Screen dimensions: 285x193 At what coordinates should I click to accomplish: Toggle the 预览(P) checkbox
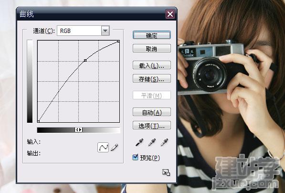[x=136, y=157]
